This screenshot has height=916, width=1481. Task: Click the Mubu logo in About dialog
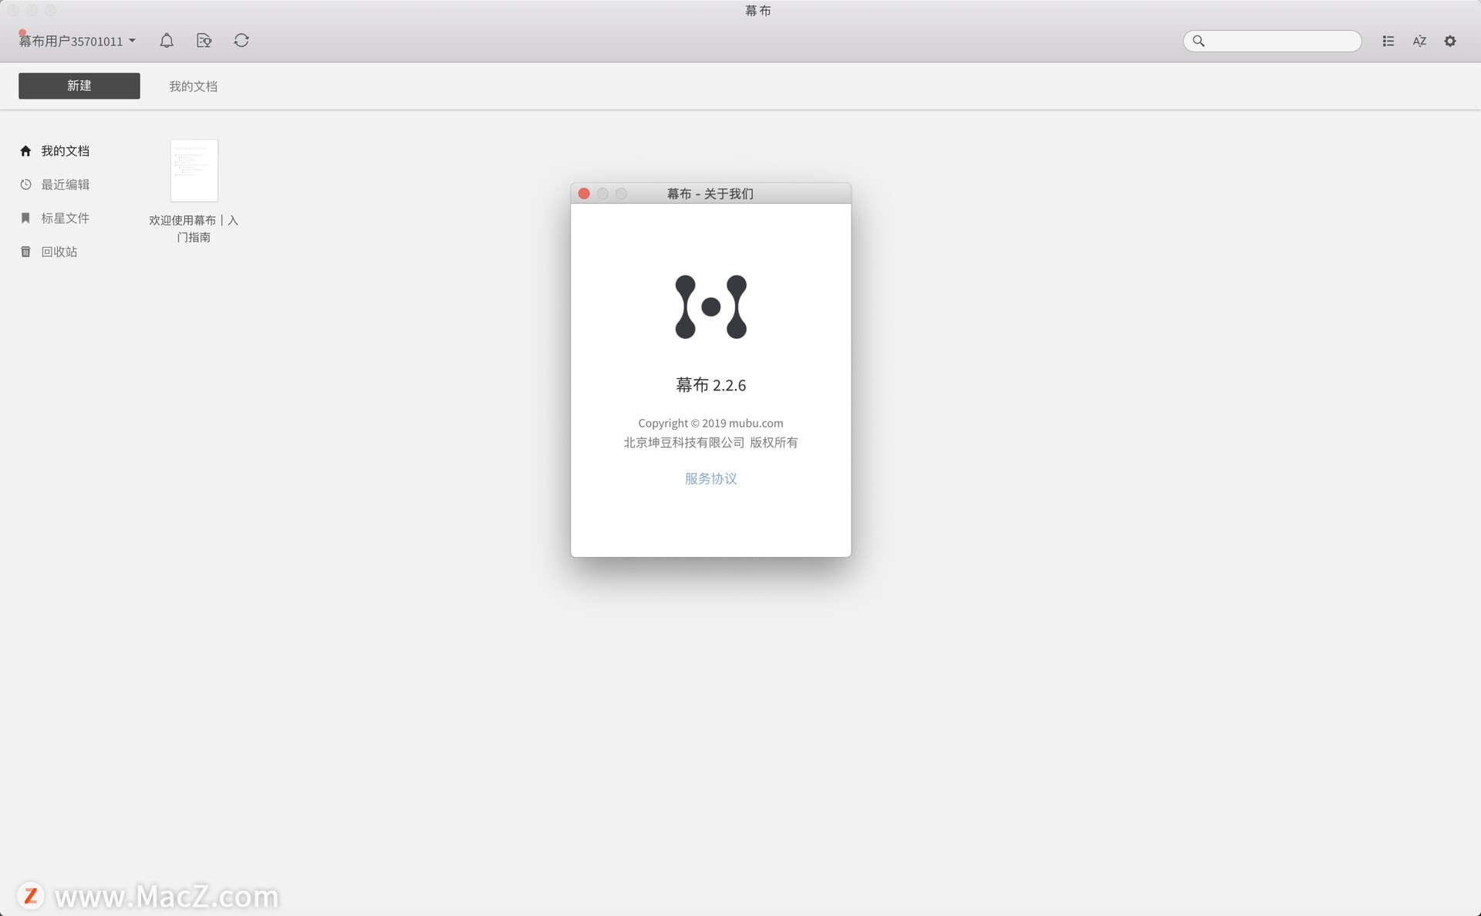pos(710,306)
